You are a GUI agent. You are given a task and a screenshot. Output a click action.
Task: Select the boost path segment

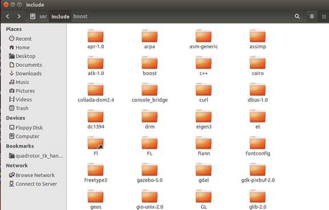81,17
